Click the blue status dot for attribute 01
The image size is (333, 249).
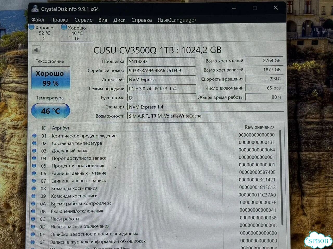(x=34, y=135)
